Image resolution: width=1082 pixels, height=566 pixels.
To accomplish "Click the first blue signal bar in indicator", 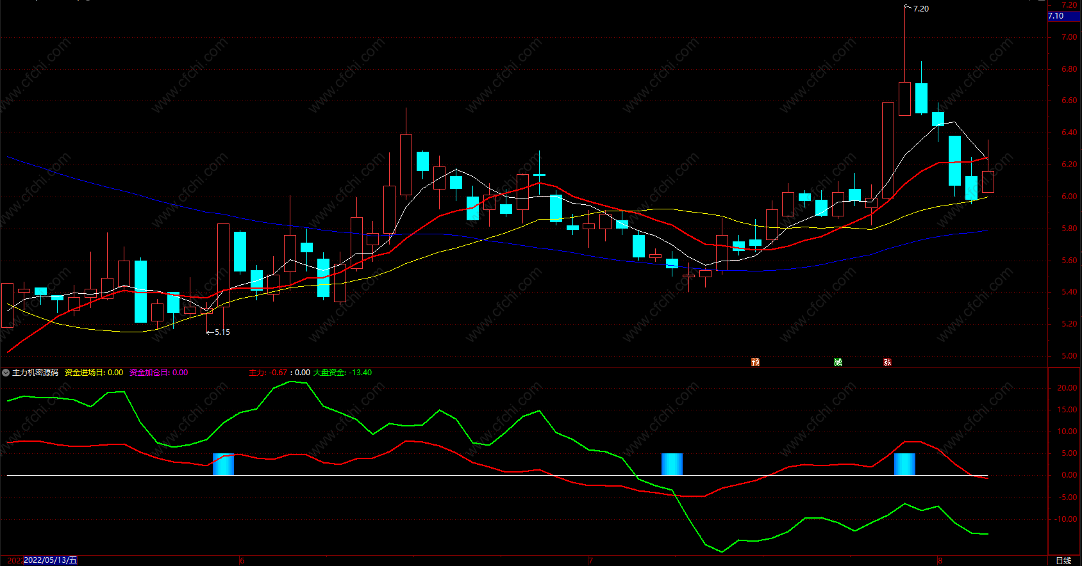I will pos(223,464).
